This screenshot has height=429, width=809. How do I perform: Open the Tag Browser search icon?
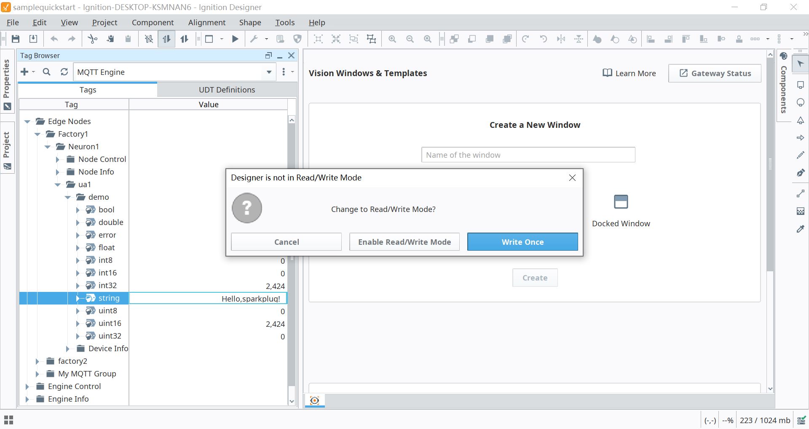click(47, 72)
